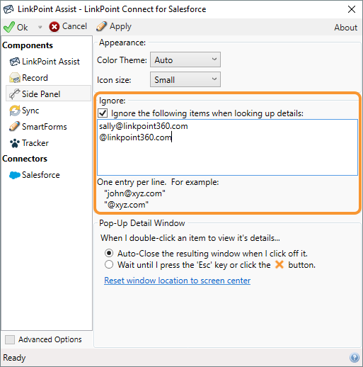Click inside the ignore list text box
Screen dimensions: 363x367
227,147
